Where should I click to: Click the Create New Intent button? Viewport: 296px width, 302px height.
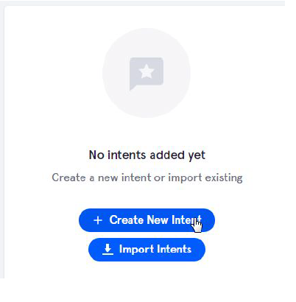(x=147, y=220)
